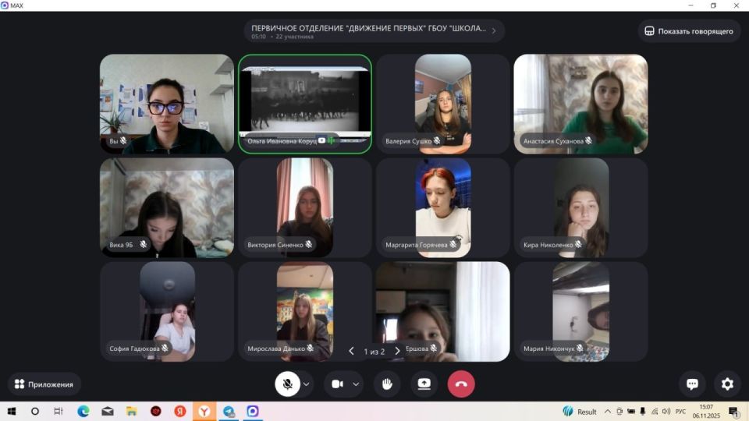Viewport: 749px width, 421px height.
Task: Switch РУС input language
Action: pyautogui.click(x=680, y=412)
